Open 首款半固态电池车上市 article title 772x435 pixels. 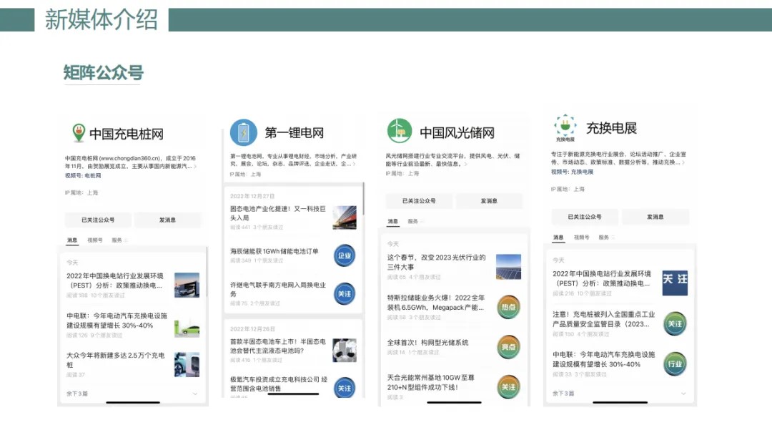[278, 346]
